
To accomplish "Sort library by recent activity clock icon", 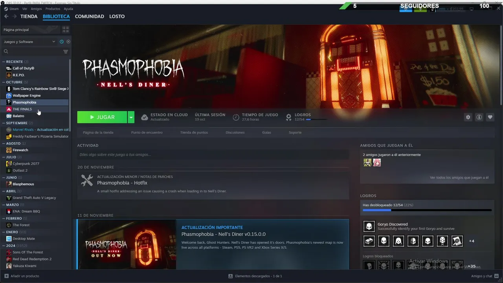I will (62, 42).
